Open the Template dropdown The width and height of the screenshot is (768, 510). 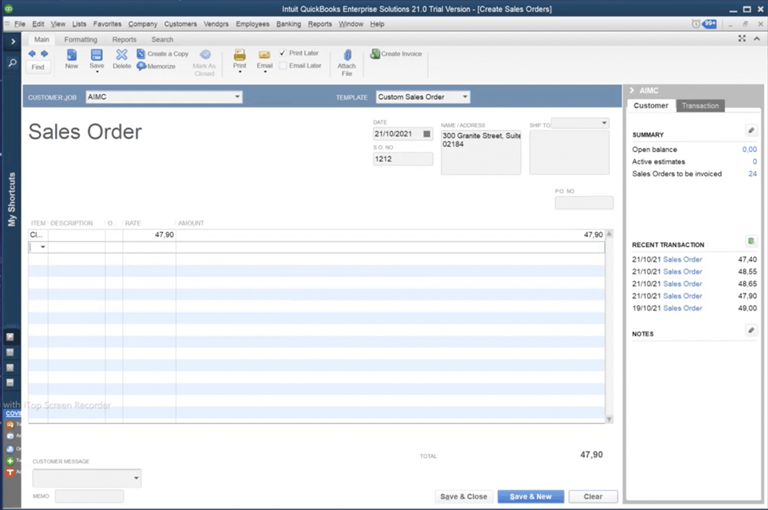(x=465, y=97)
